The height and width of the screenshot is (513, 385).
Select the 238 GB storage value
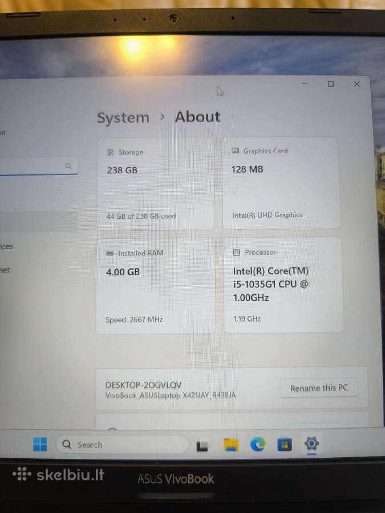tap(122, 170)
